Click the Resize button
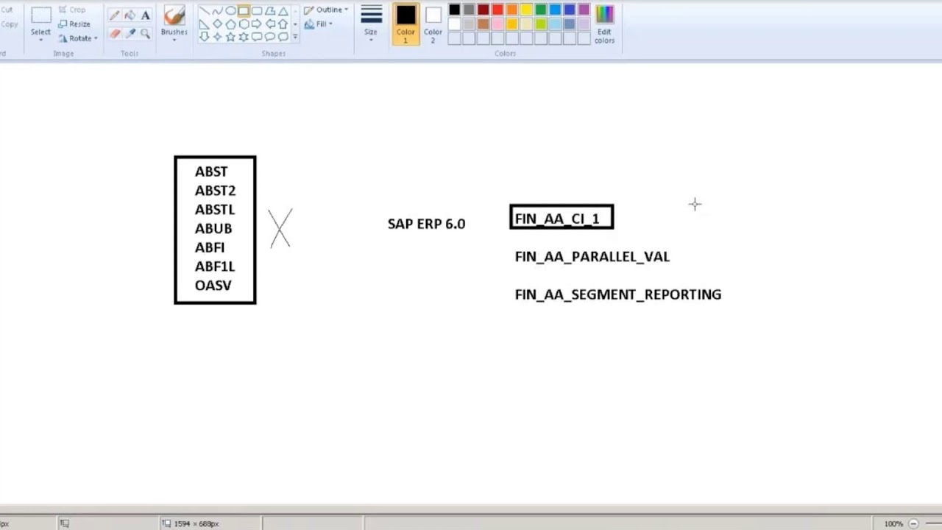 click(x=74, y=24)
